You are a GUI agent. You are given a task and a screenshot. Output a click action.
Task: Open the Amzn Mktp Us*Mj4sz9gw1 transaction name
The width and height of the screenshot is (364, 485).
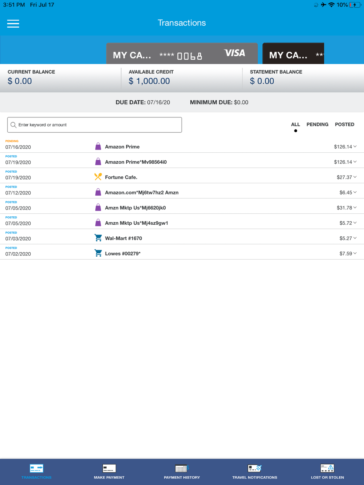[x=136, y=223]
